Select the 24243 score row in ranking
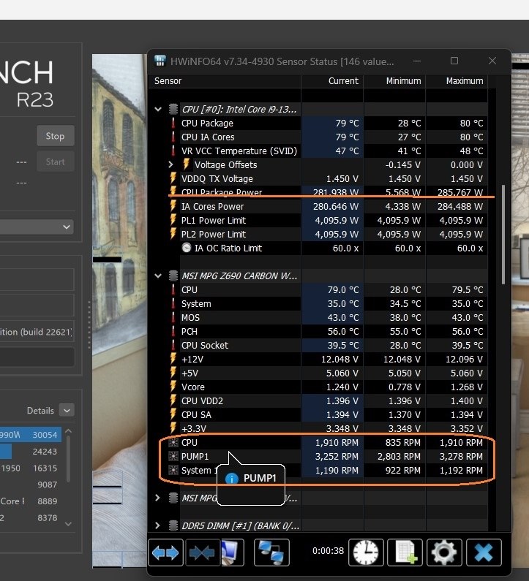 tap(31, 452)
